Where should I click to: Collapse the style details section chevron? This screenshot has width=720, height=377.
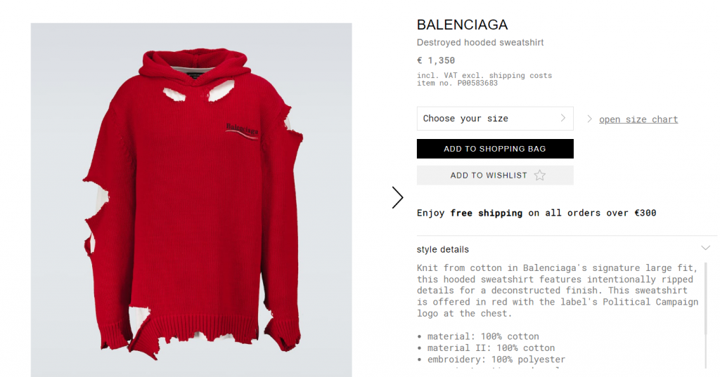pos(706,248)
